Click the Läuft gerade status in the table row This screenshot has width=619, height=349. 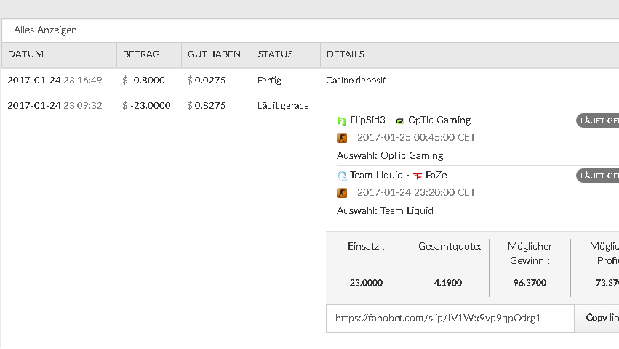[283, 105]
